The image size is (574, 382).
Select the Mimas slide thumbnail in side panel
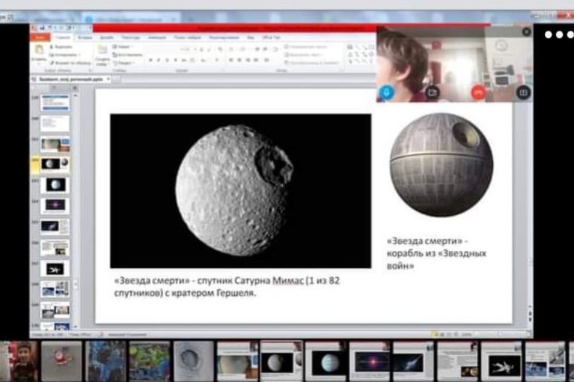(54, 164)
